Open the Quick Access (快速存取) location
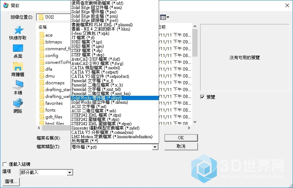 [x=18, y=33]
